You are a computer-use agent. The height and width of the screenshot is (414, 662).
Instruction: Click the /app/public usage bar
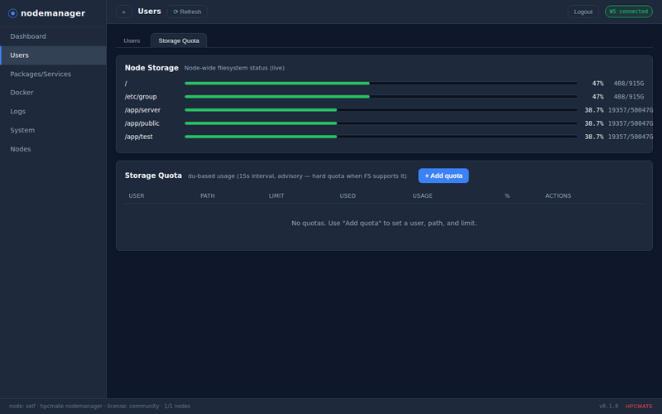click(x=381, y=123)
